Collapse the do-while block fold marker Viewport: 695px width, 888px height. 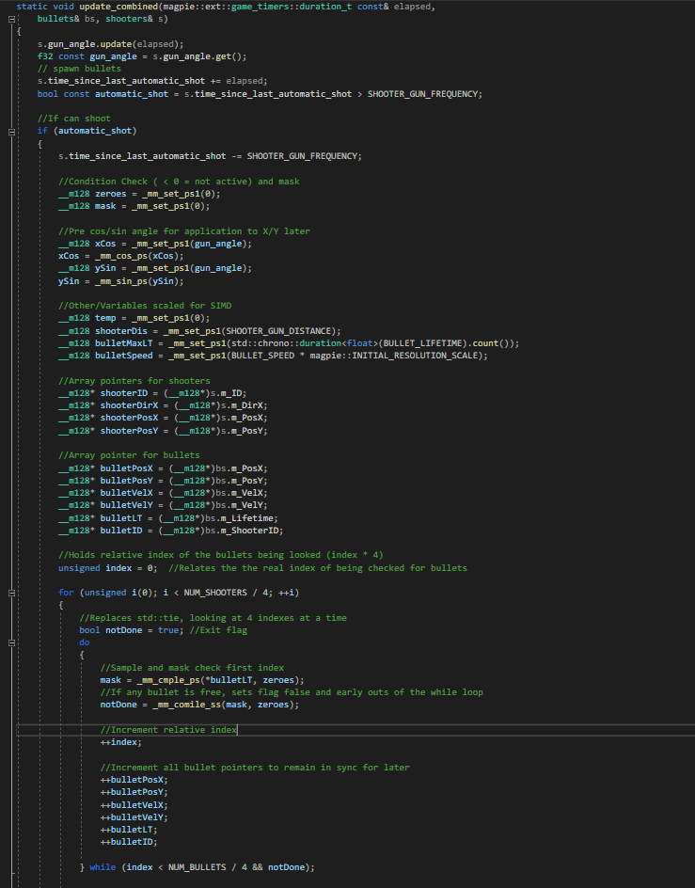11,642
